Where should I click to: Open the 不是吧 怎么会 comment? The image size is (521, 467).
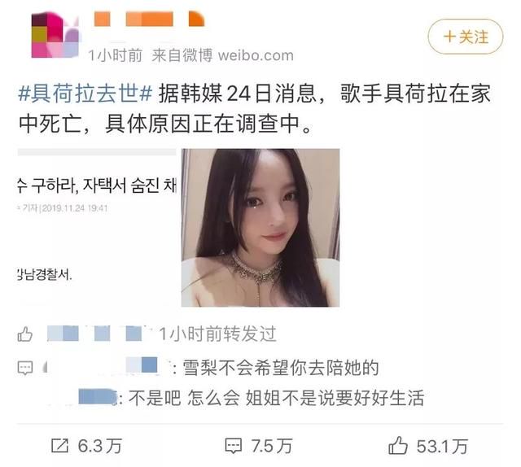click(276, 398)
